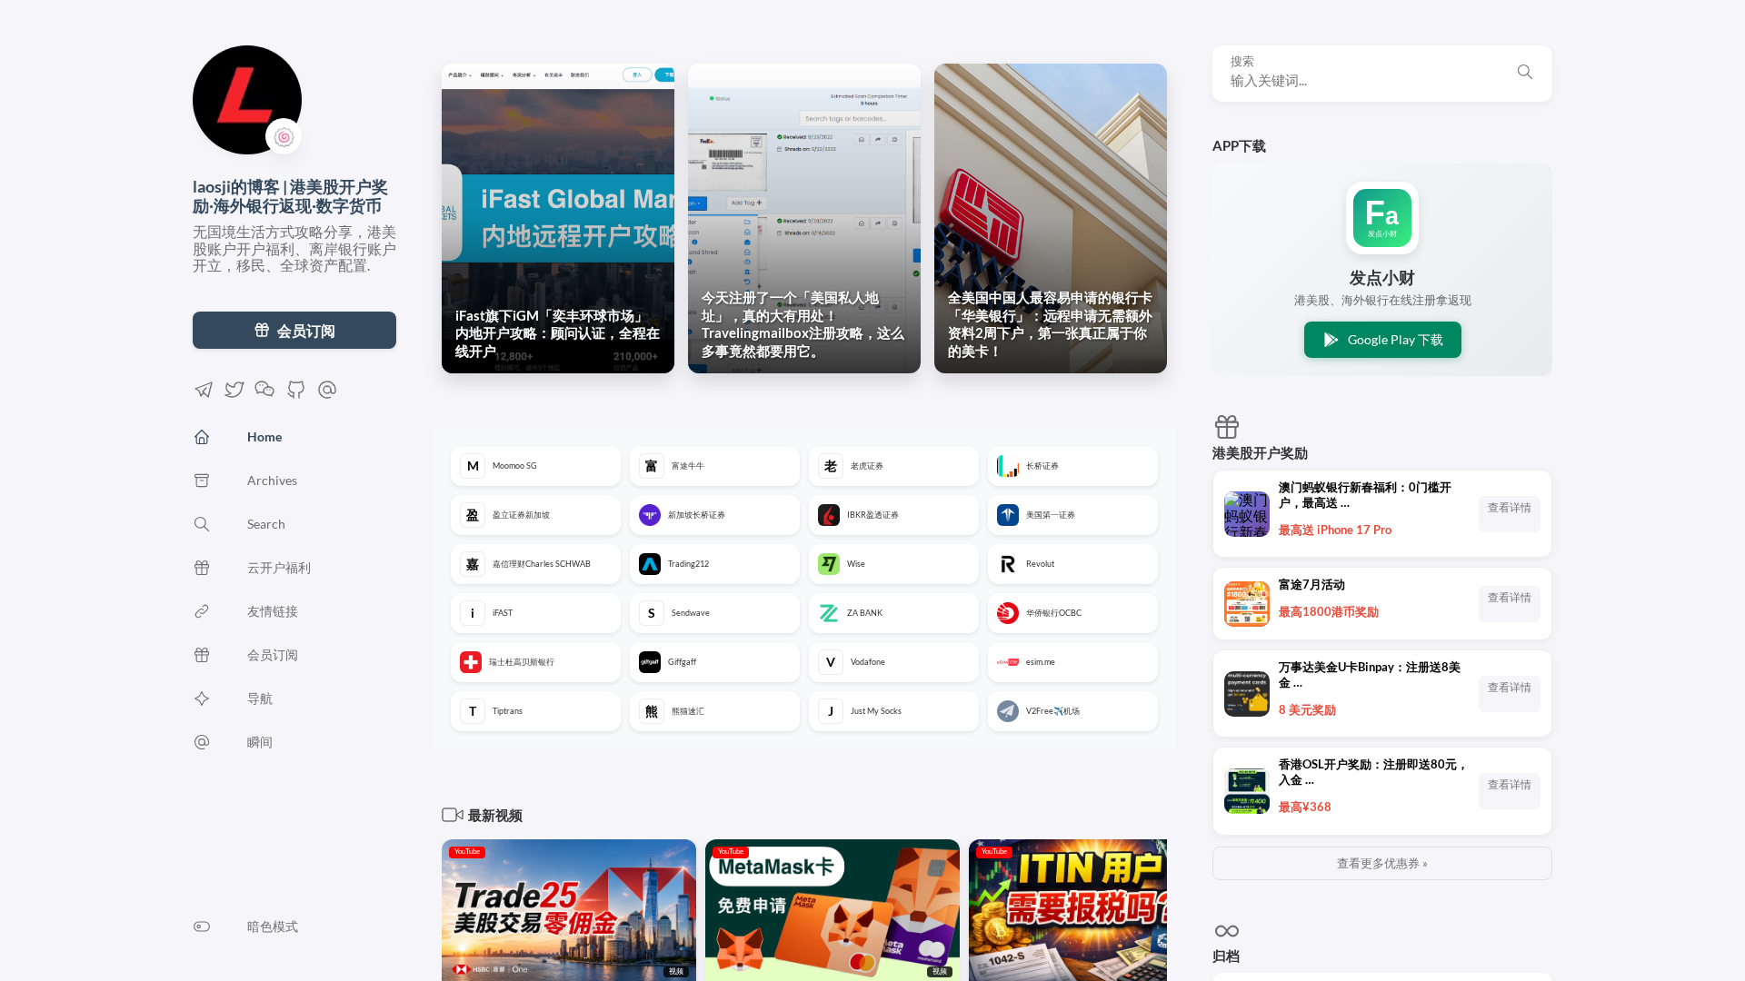1745x981 pixels.
Task: Open the GitHub icon link
Action: (x=296, y=390)
